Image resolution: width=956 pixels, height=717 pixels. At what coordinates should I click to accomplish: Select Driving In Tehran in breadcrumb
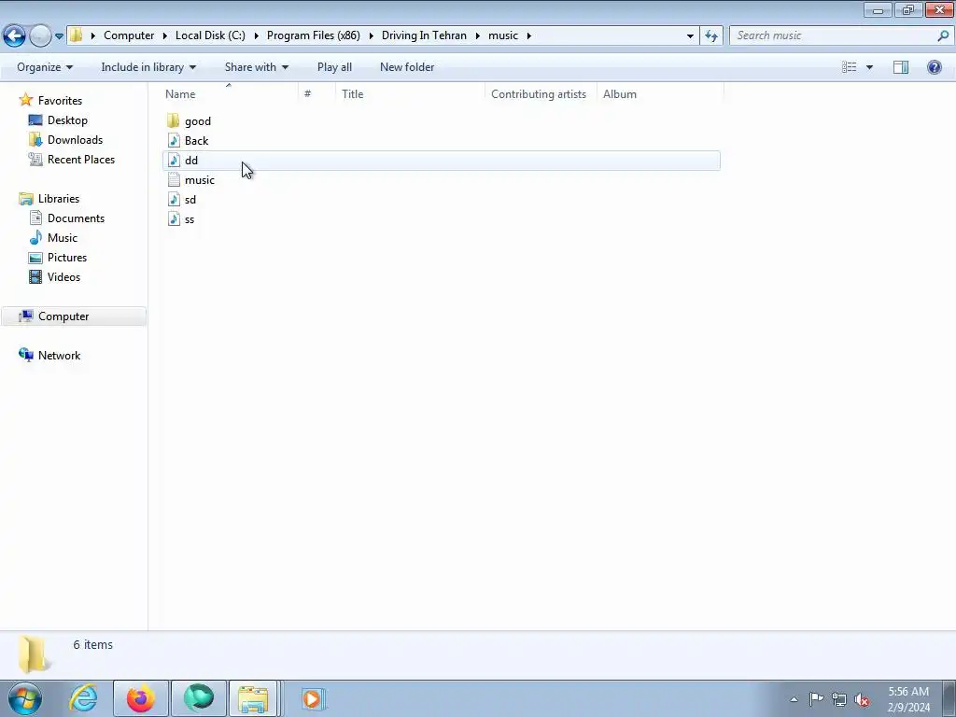pos(424,35)
